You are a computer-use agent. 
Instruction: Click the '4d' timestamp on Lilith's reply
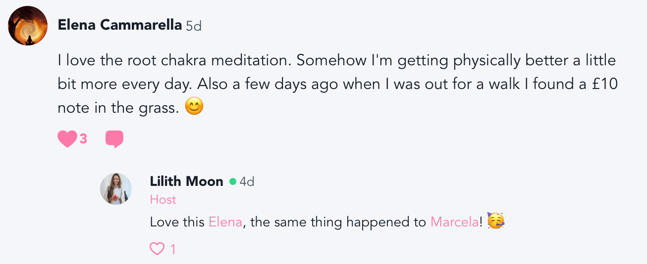click(247, 182)
